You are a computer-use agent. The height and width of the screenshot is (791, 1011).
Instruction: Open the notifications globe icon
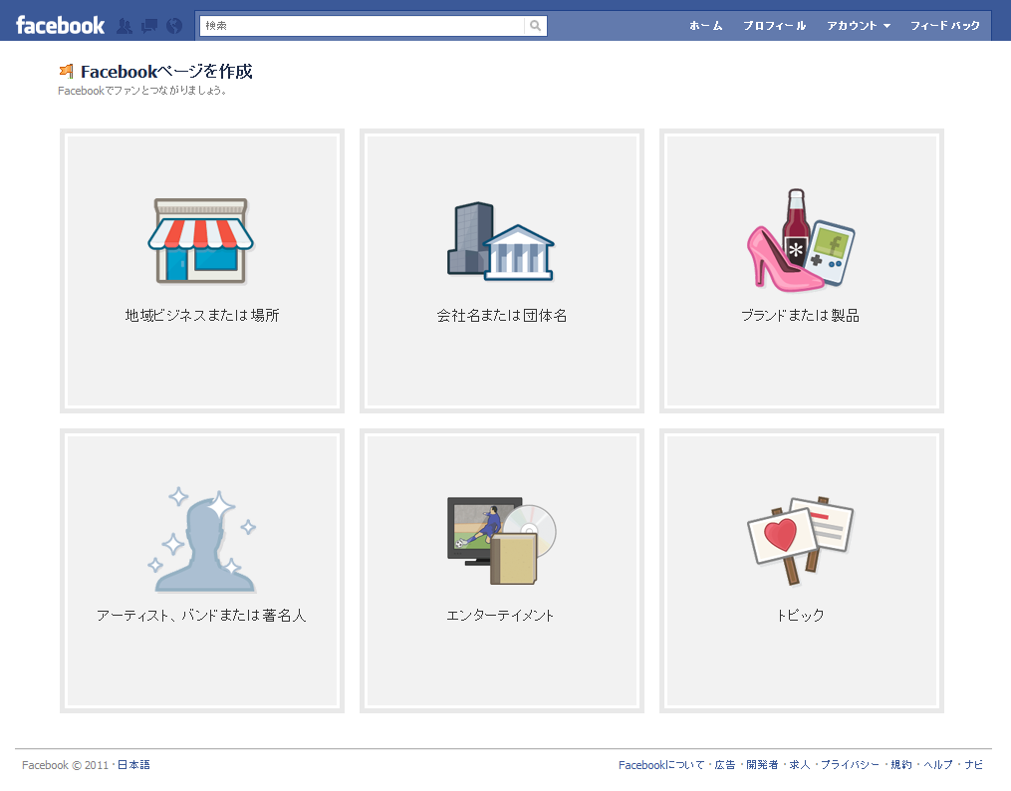(x=174, y=26)
